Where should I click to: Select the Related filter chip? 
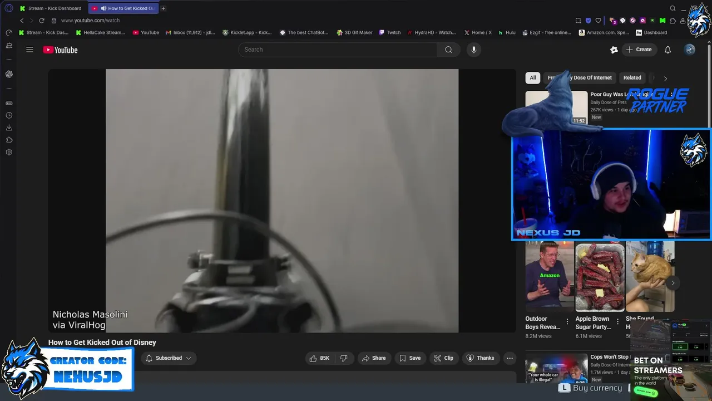[x=632, y=78]
